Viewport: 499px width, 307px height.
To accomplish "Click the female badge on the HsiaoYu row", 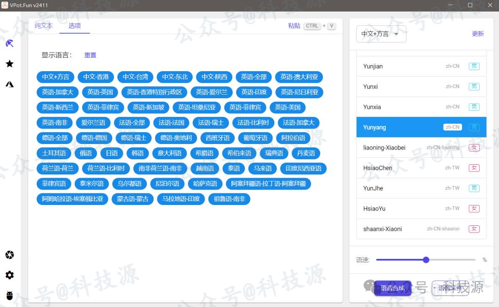I will click(x=474, y=209).
